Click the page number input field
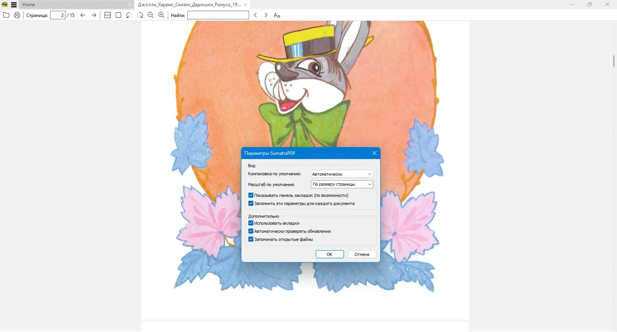Screen dimensions: 617x332 (58, 15)
